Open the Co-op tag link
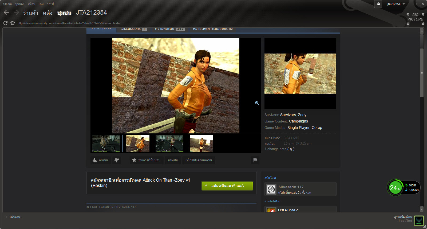The height and width of the screenshot is (229, 427). [x=317, y=128]
